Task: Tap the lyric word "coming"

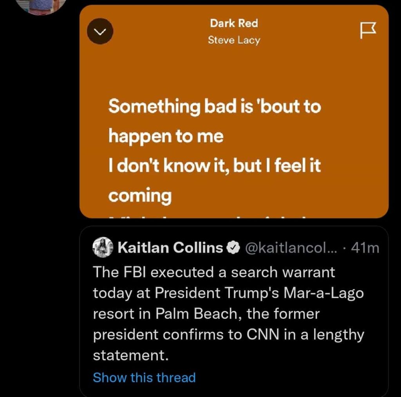Action: point(140,196)
